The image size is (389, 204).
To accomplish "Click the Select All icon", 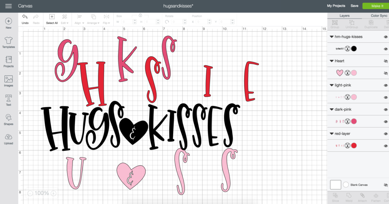I will coord(52,17).
